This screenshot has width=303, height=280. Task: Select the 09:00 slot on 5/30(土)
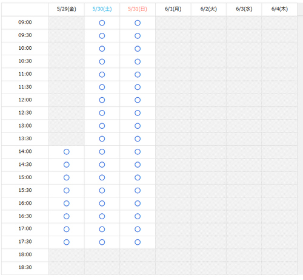pos(102,23)
